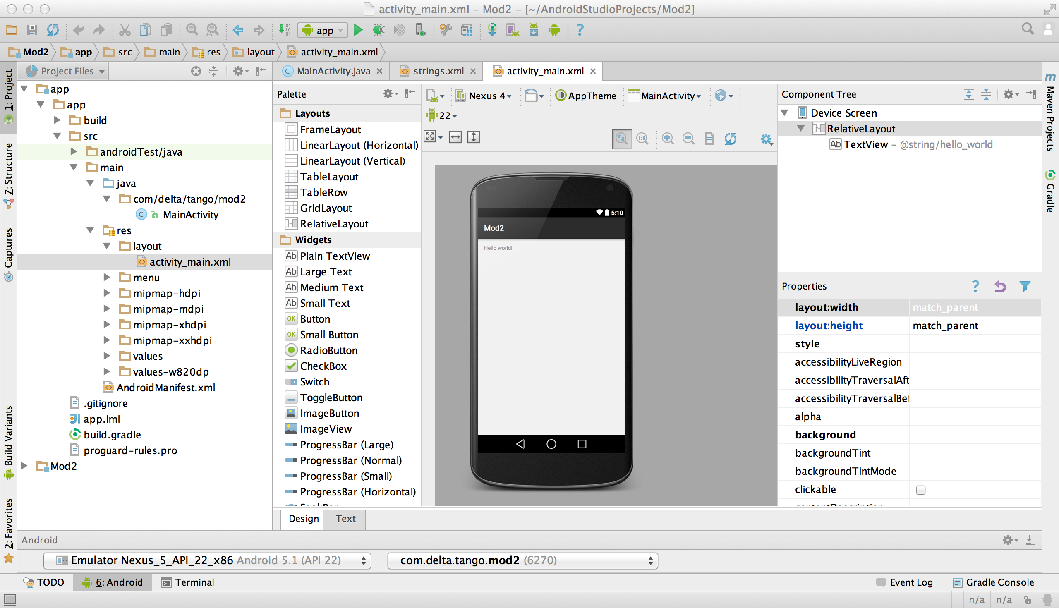Open the AVD Manager toolbar icon
This screenshot has height=608, width=1059.
(x=513, y=30)
